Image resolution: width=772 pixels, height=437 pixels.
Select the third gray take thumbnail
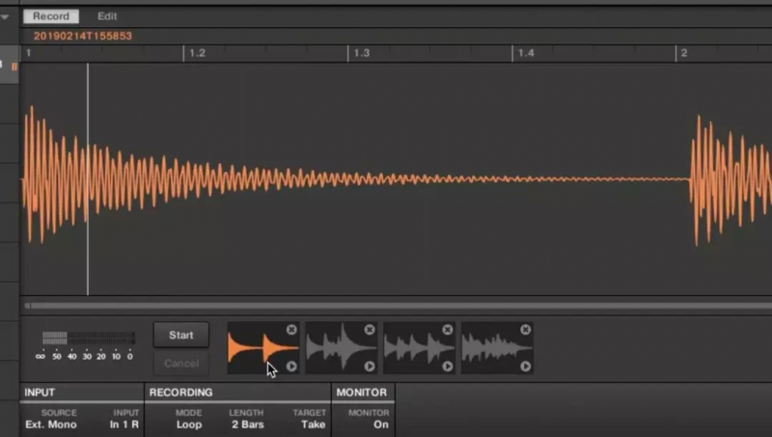(x=419, y=348)
